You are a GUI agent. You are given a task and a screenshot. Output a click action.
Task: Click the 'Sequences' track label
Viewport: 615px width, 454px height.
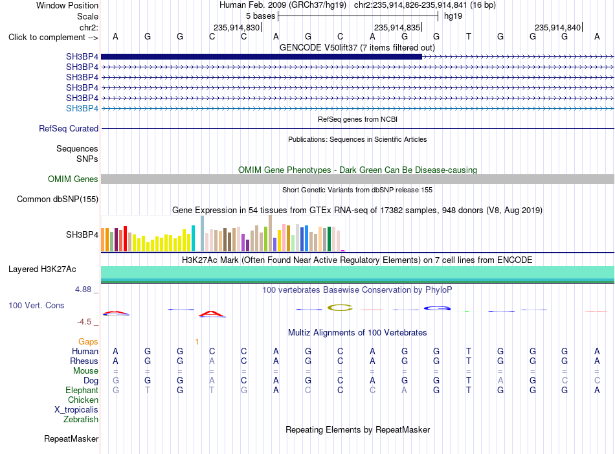pos(77,149)
